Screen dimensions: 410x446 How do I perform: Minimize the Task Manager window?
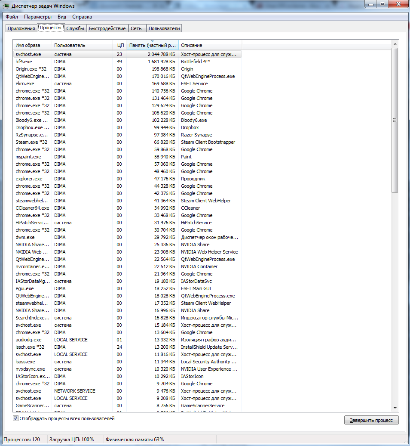point(371,4)
